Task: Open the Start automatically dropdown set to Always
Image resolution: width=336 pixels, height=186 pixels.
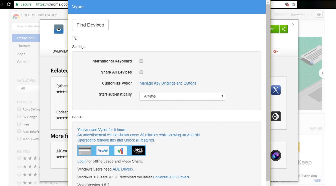Action: coord(182,96)
